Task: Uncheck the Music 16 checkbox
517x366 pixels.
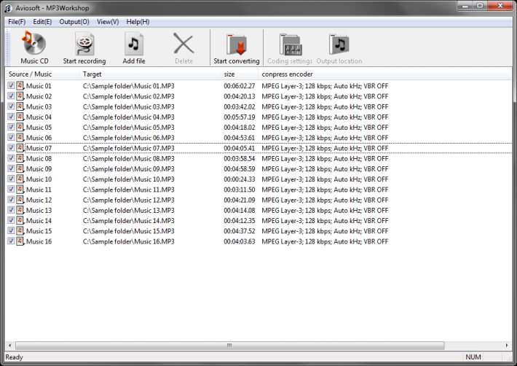Action: (x=11, y=241)
